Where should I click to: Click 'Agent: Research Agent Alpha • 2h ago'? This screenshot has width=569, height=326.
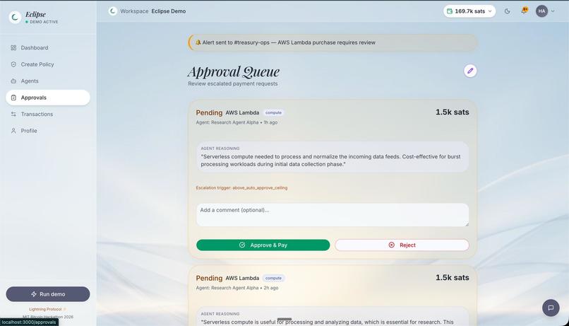pos(237,288)
